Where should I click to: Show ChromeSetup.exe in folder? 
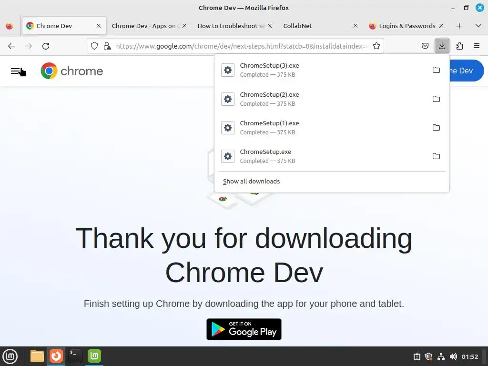coord(436,156)
